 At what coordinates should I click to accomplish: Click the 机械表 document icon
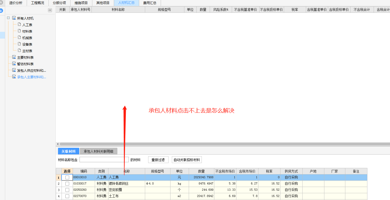[x=19, y=37]
